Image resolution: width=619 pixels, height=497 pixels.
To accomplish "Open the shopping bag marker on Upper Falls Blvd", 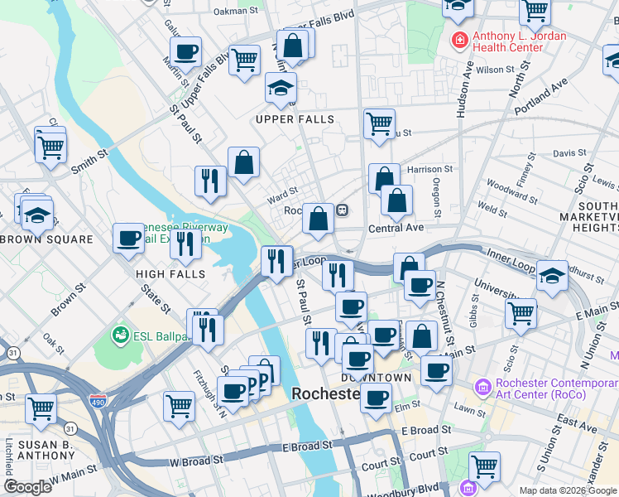I will tap(292, 46).
